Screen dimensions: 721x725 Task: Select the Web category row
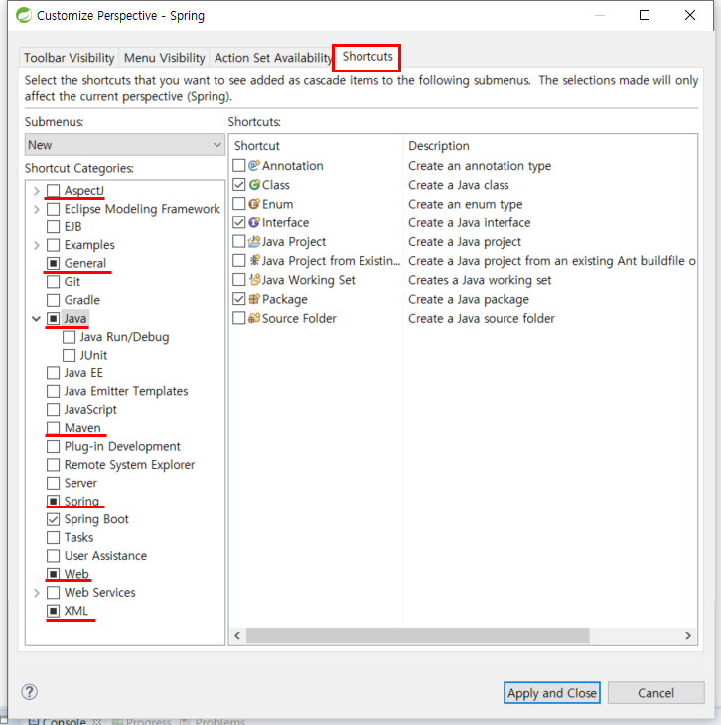[x=76, y=574]
